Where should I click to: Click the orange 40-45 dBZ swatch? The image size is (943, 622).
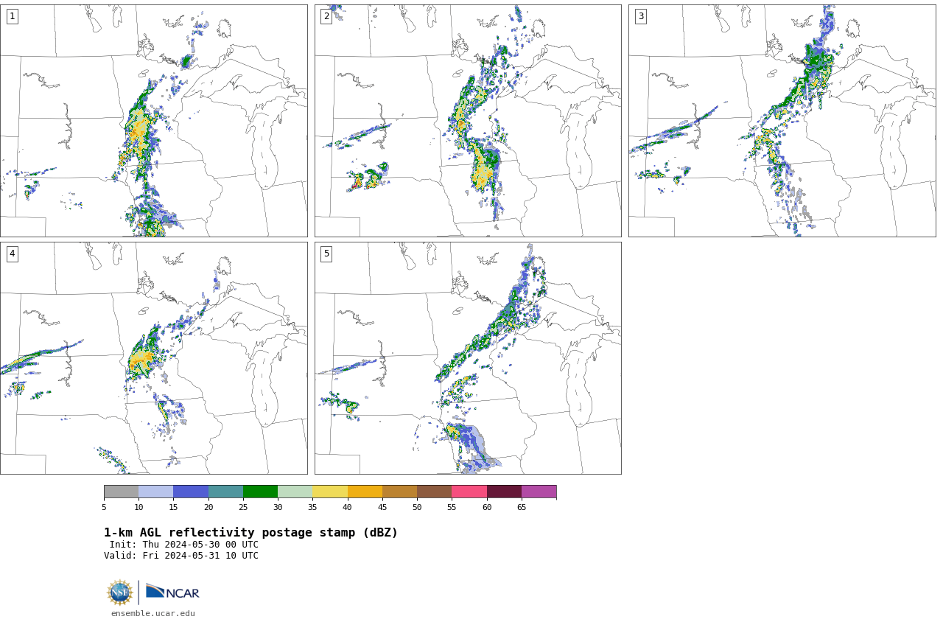pos(365,492)
